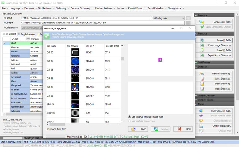Open the fullflash_loader combo box
This screenshot has width=239, height=147.
point(169,18)
